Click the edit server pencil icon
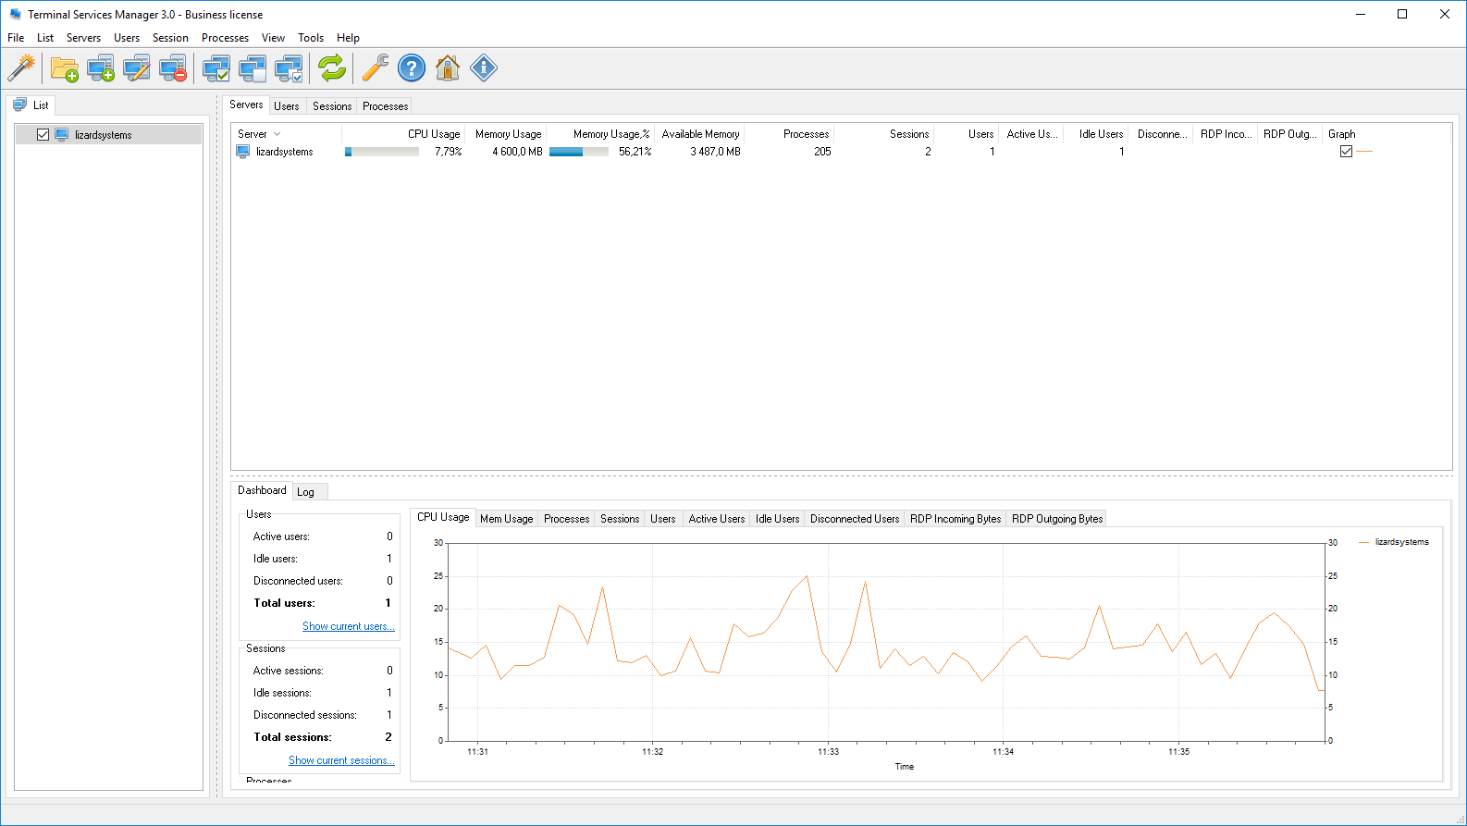 coord(137,68)
